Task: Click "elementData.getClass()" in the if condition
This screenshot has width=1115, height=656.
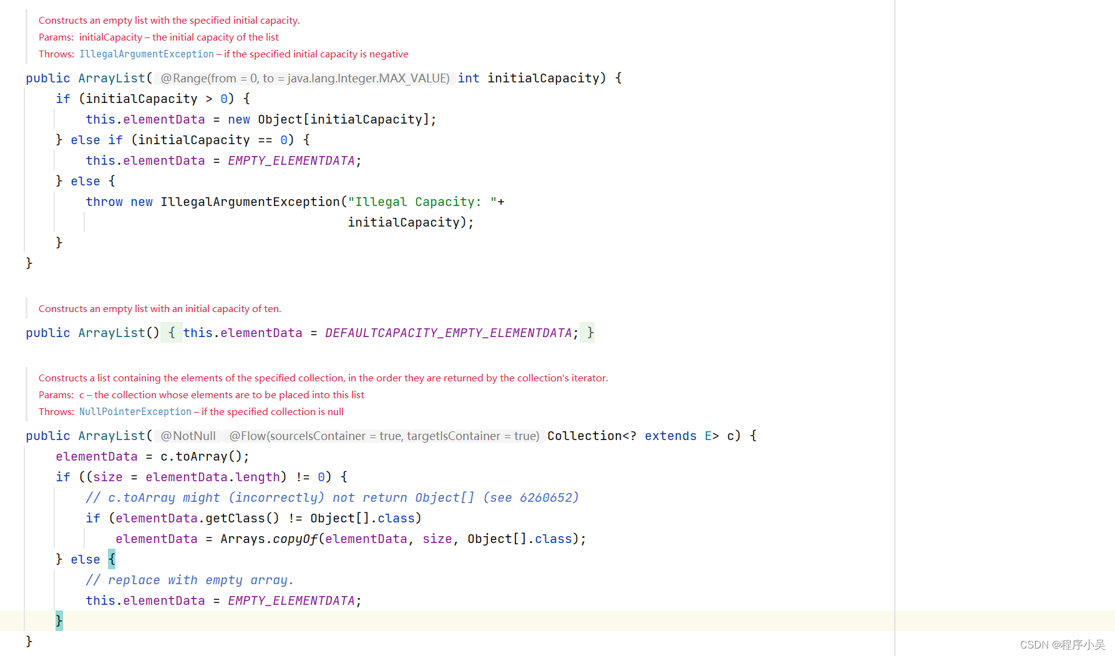Action: (x=197, y=518)
